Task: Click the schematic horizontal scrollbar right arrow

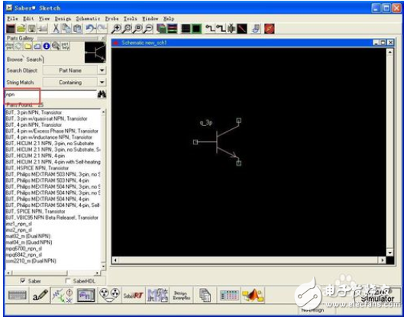Action: coord(382,260)
